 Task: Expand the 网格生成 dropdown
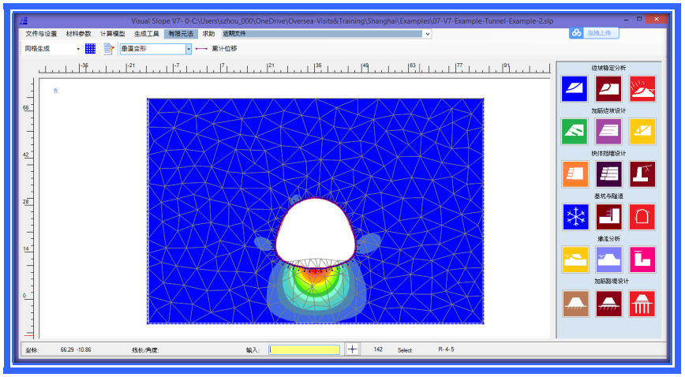78,49
